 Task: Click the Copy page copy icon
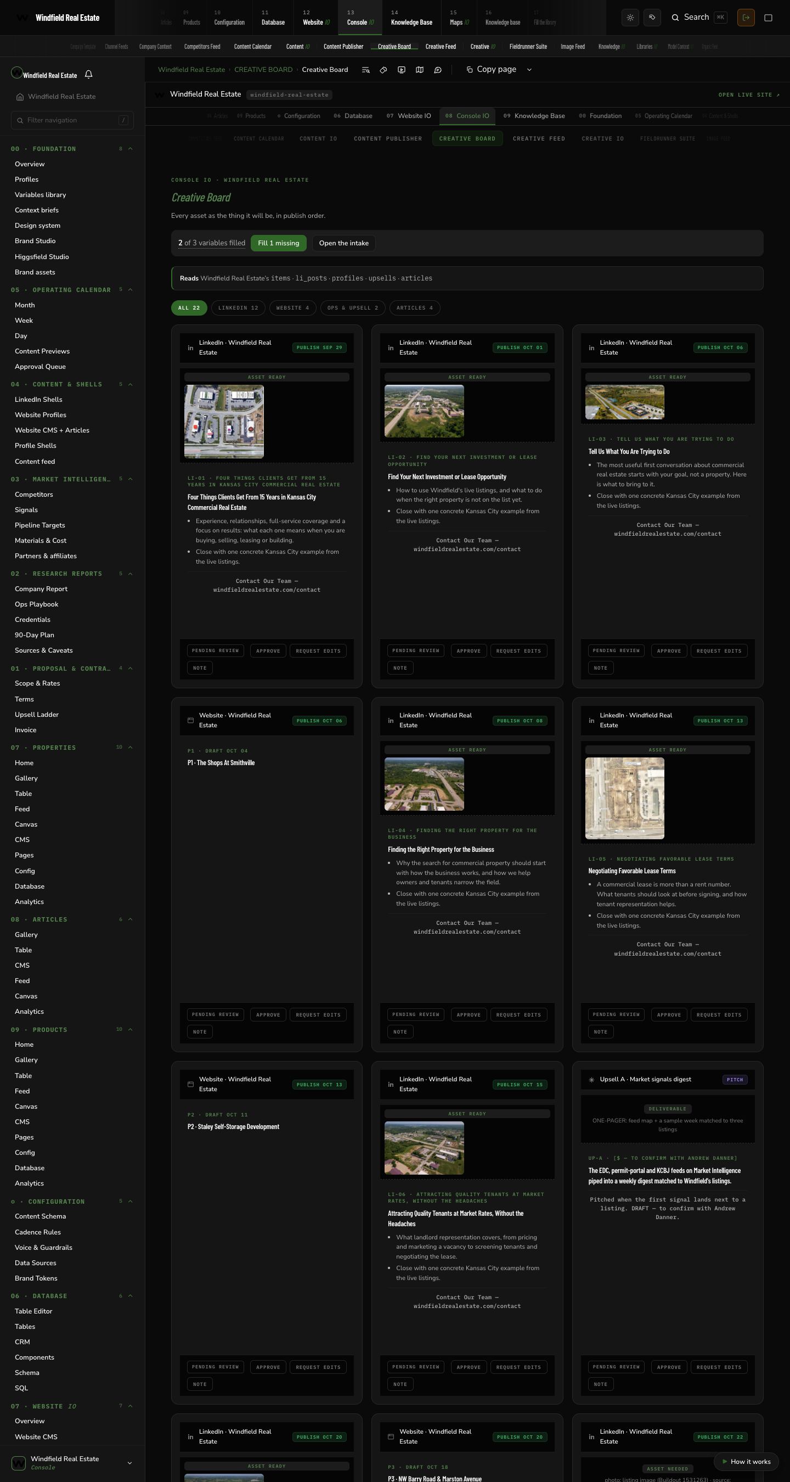point(470,70)
